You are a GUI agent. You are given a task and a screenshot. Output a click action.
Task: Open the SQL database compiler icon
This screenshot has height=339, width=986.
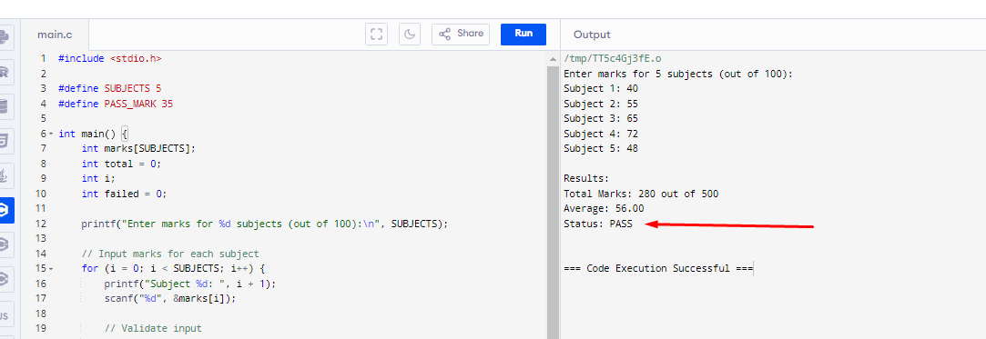click(5, 106)
